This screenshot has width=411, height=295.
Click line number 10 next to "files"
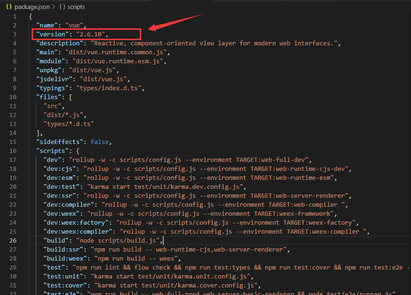(13, 97)
